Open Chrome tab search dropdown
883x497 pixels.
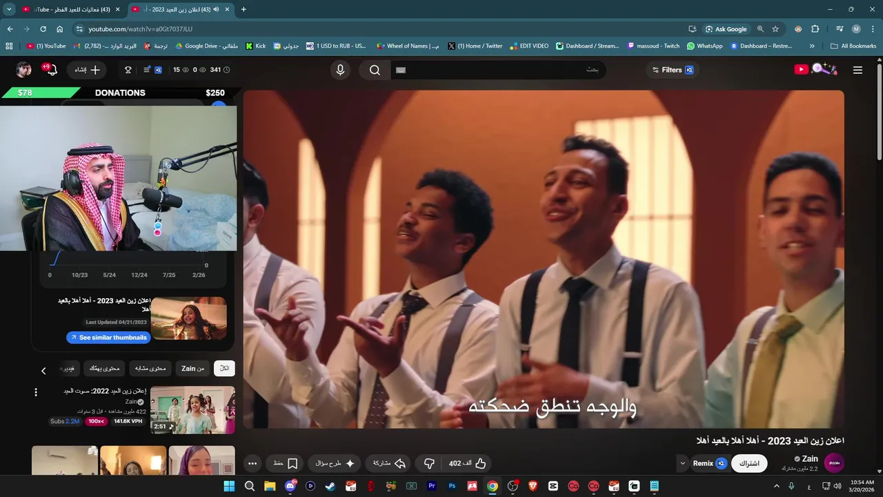[x=9, y=10]
